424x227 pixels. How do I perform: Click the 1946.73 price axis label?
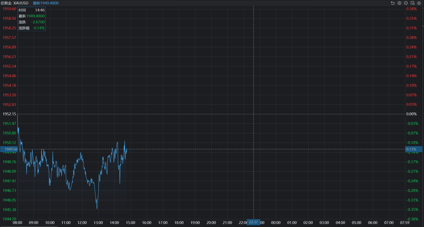[x=9, y=191]
